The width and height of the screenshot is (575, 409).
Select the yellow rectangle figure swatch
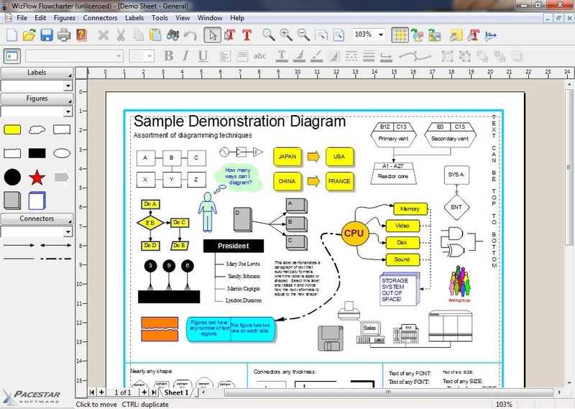[x=12, y=130]
